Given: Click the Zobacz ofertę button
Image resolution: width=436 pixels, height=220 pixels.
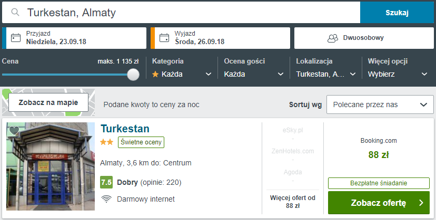Looking at the screenshot, I should point(379,203).
